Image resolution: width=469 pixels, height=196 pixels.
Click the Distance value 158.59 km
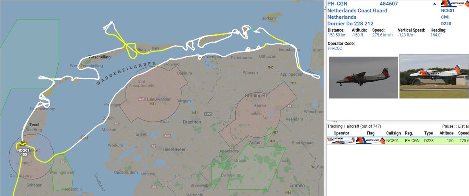pyautogui.click(x=337, y=35)
